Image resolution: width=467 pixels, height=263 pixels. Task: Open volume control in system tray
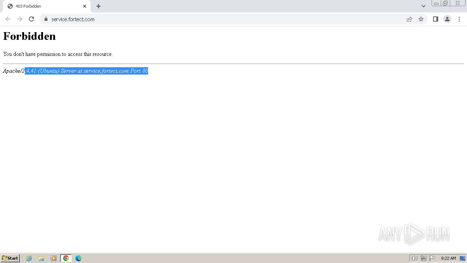point(414,258)
